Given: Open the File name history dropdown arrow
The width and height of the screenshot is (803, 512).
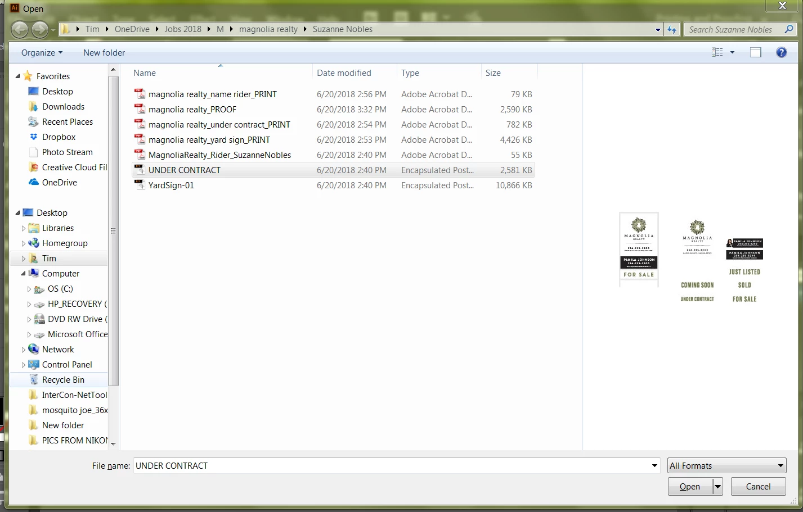Looking at the screenshot, I should point(654,465).
